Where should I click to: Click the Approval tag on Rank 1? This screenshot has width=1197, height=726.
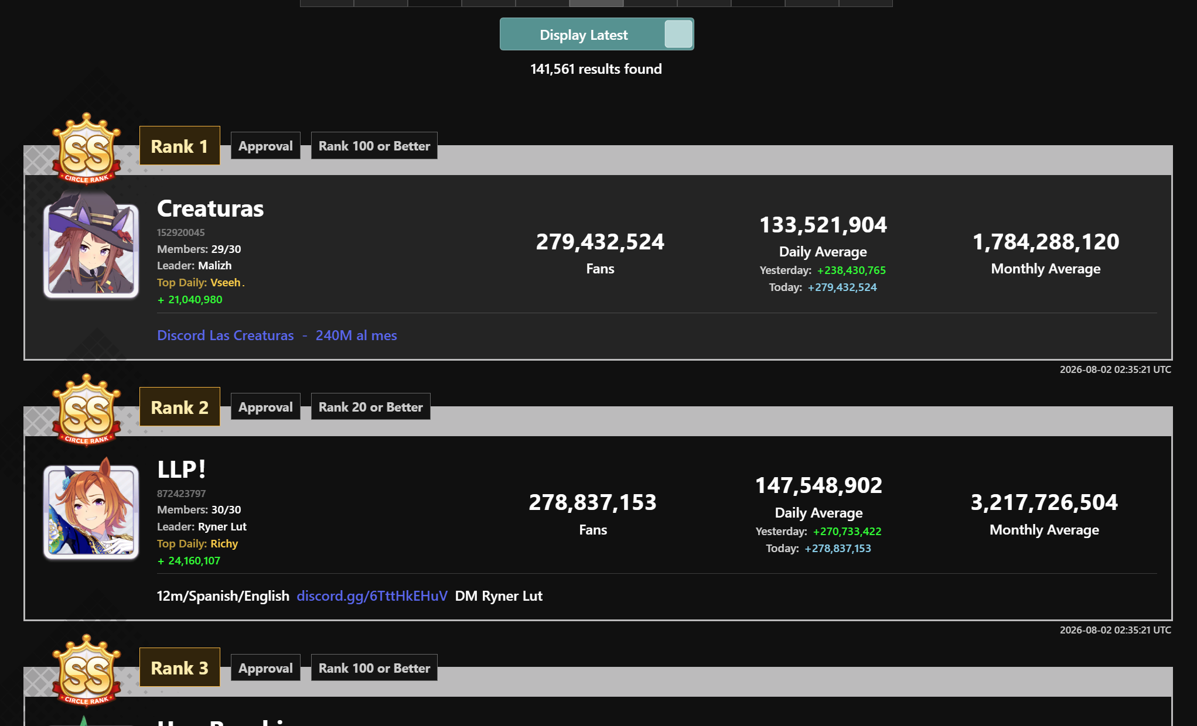pos(265,146)
